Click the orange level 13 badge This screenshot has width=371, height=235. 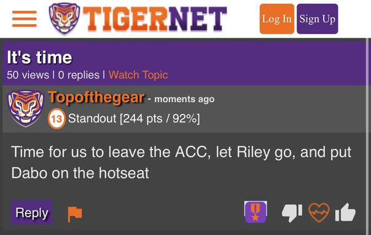pos(57,119)
